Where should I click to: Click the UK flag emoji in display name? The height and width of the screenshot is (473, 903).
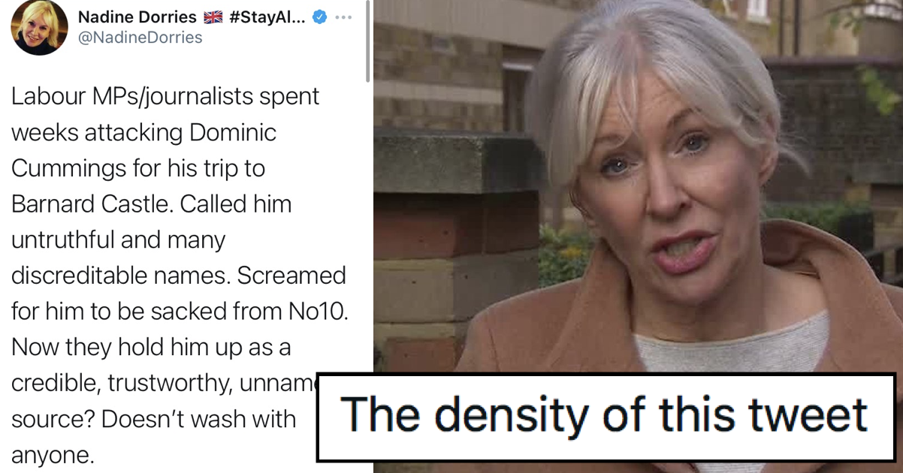pyautogui.click(x=213, y=17)
